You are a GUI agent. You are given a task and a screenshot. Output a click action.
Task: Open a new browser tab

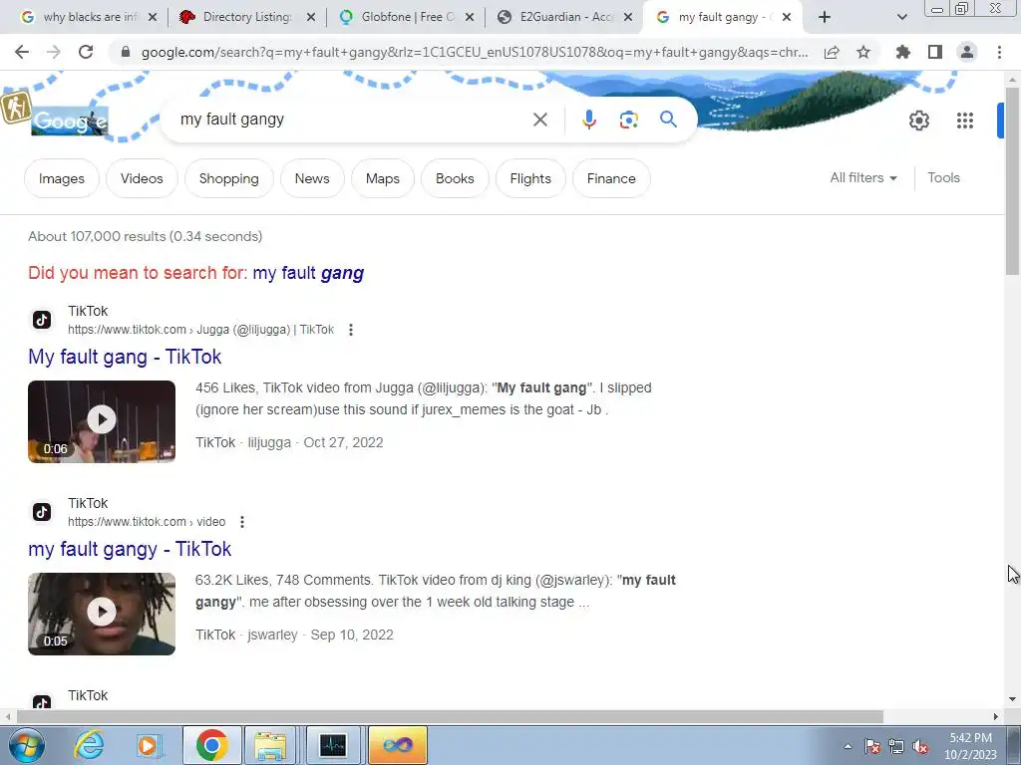[x=825, y=17]
